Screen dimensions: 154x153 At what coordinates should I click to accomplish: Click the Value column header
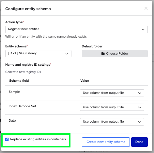[x=85, y=81]
